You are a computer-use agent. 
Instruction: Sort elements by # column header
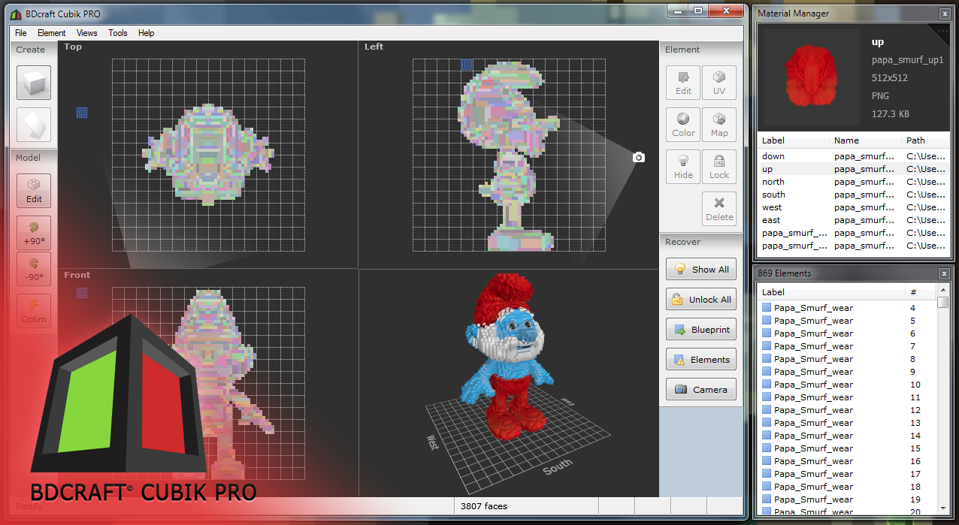[x=921, y=292]
